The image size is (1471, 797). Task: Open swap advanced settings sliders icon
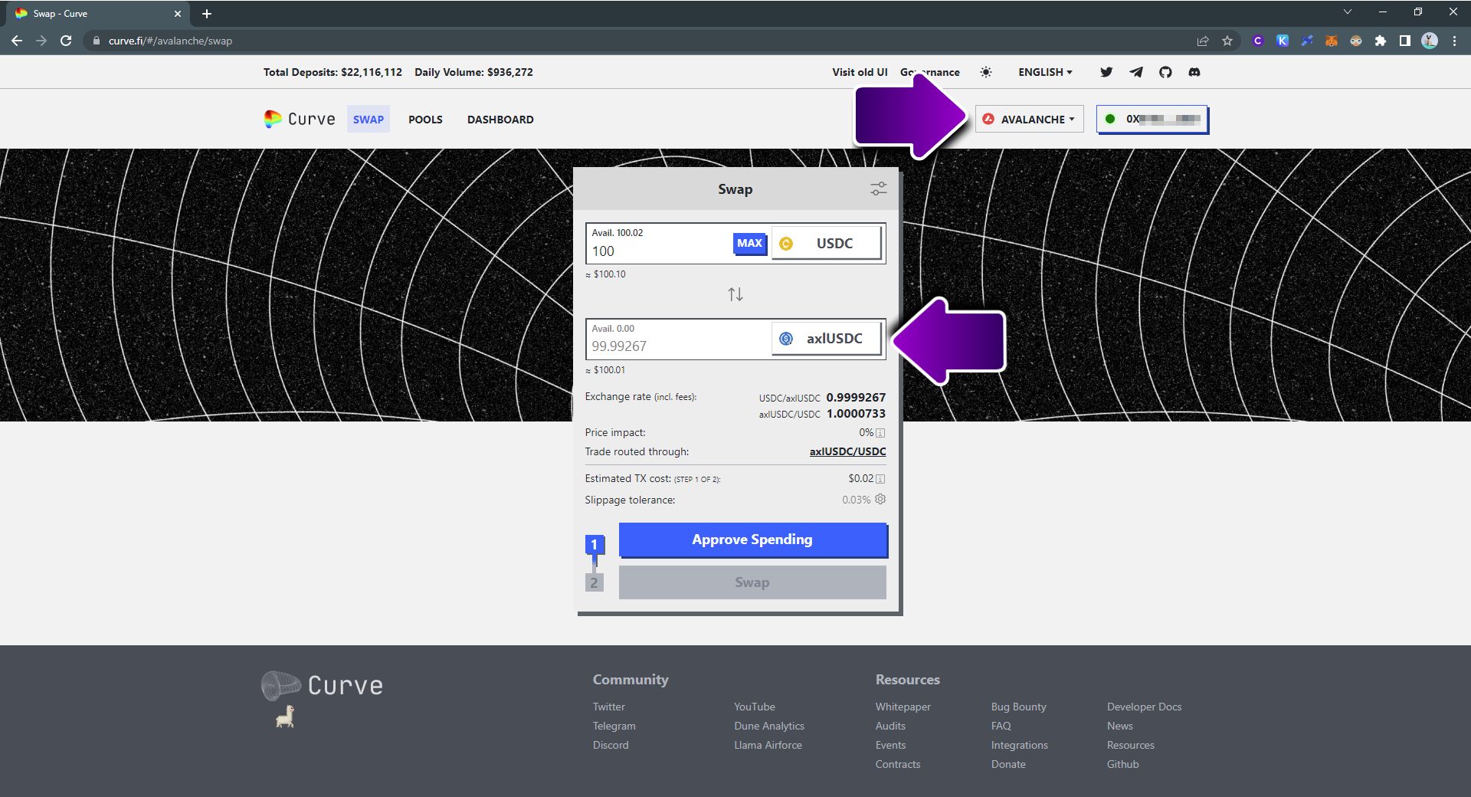879,189
